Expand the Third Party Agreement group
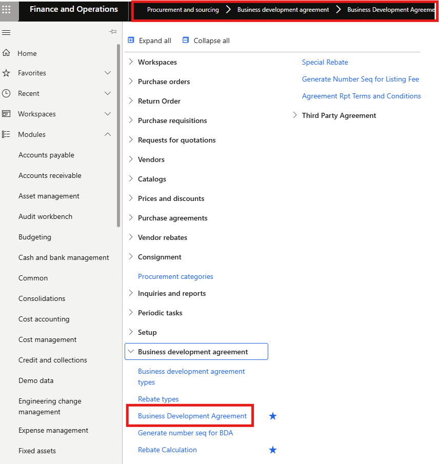This screenshot has height=464, width=439. click(295, 115)
